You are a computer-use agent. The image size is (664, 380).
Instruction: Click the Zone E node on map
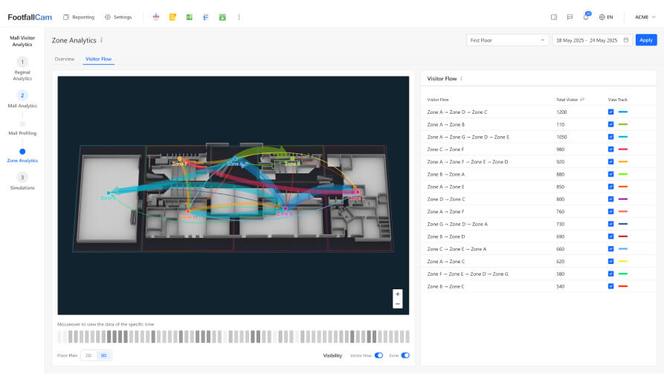click(188, 211)
